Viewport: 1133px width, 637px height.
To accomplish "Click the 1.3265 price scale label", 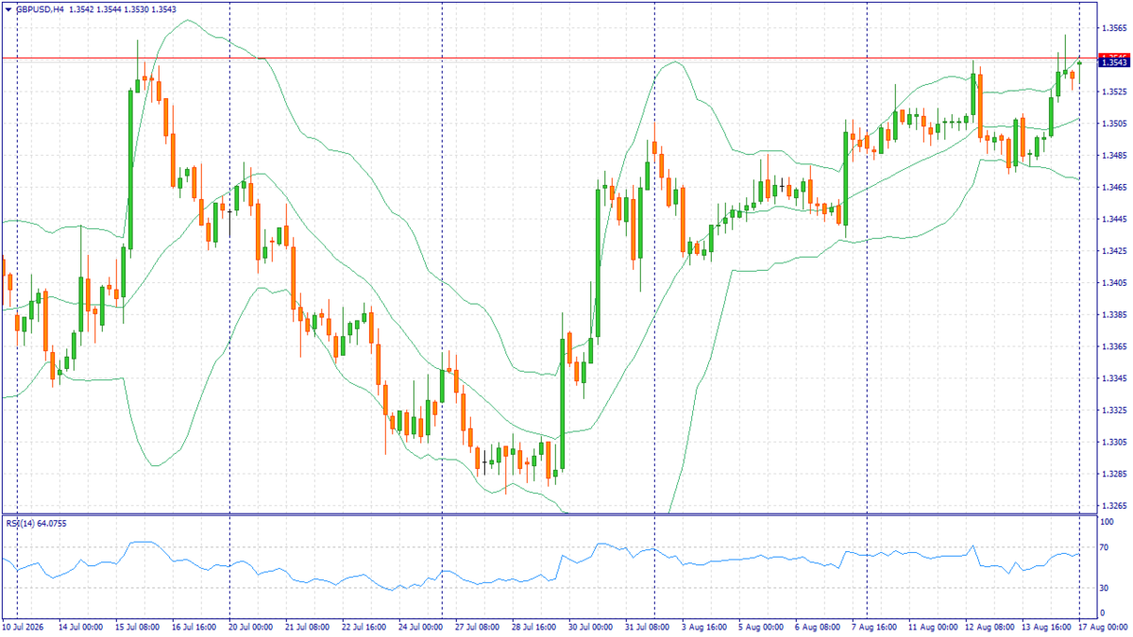I will (x=1114, y=506).
